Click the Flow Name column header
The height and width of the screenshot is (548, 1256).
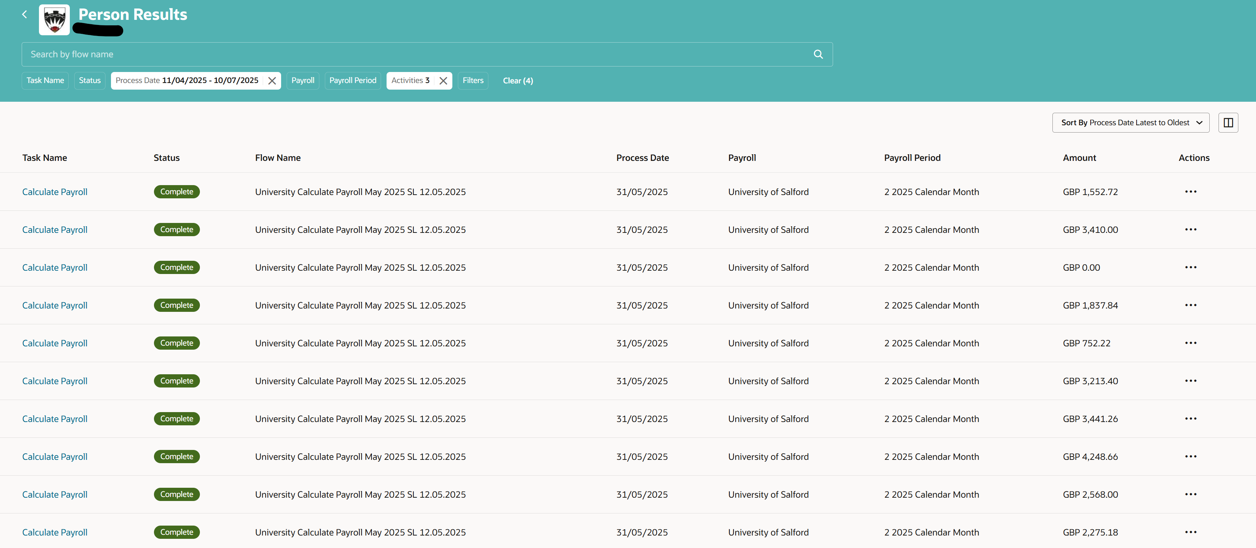(277, 158)
